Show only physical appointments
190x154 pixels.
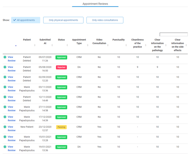coord(63,20)
